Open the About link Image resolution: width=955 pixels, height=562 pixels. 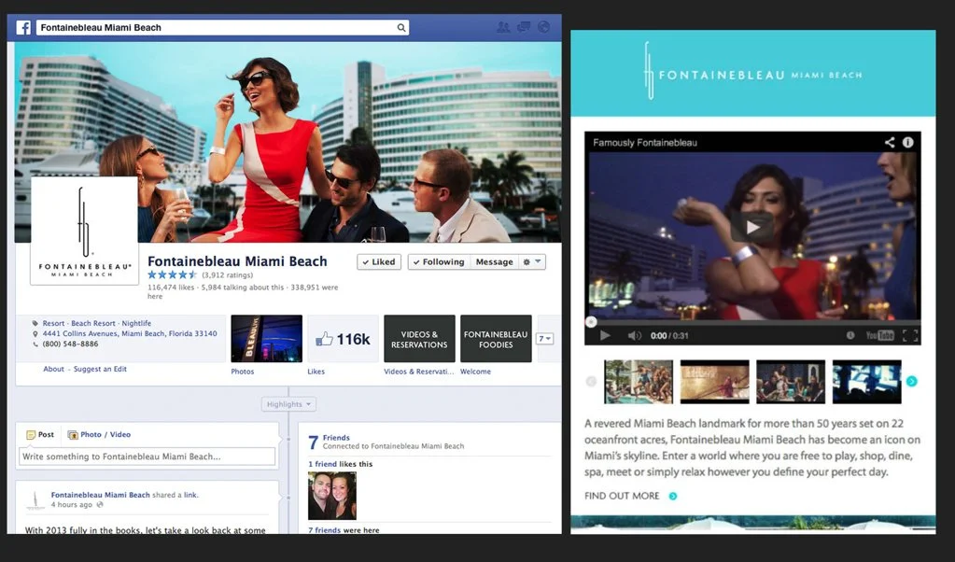(53, 369)
